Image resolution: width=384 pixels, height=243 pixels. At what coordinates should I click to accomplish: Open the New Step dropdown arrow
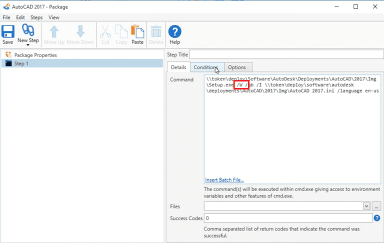[27, 45]
